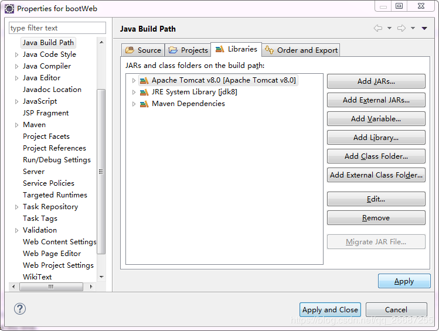Click the Add Library button
This screenshot has height=331, width=439.
tap(376, 138)
